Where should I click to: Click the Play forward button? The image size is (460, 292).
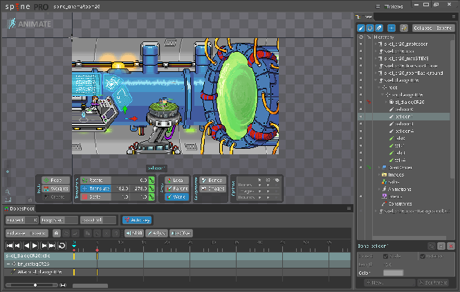tap(35, 246)
